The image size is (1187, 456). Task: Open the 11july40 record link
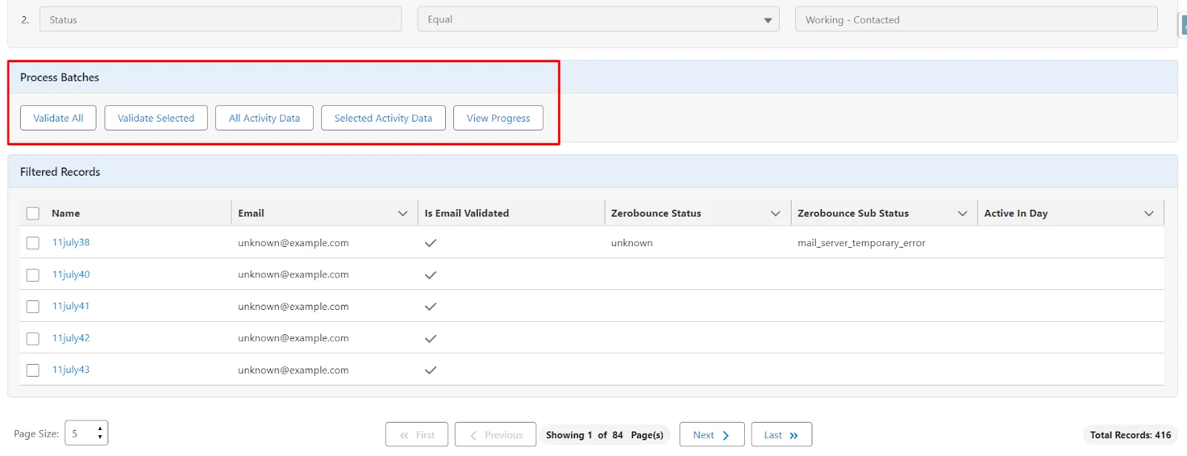click(x=70, y=274)
